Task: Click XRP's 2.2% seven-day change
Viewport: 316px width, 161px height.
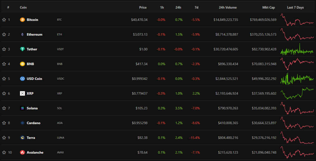Action: [x=197, y=93]
